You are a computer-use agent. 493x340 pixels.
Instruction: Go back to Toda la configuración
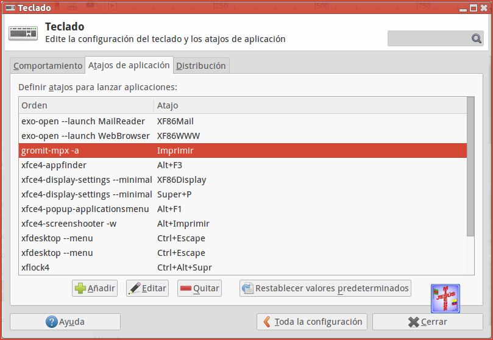click(312, 322)
